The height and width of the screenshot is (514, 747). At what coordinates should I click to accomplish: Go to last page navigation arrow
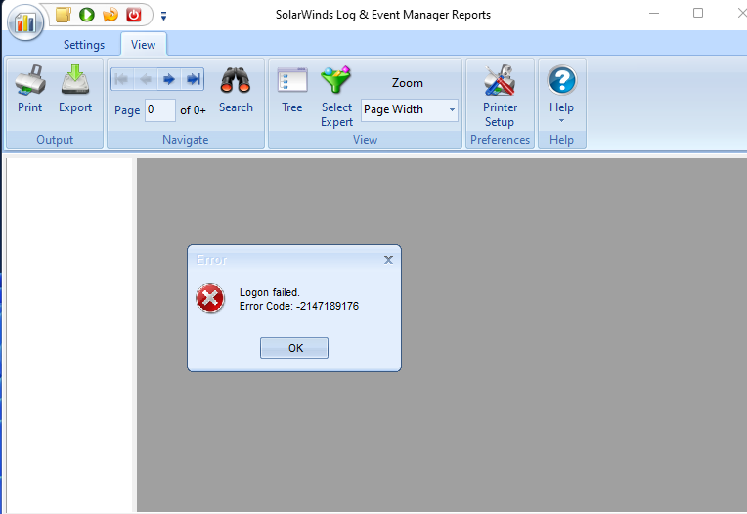(x=193, y=79)
